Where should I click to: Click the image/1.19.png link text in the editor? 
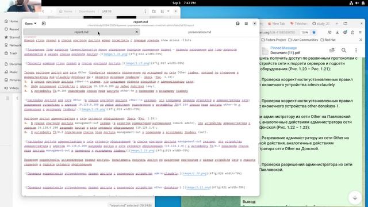(143, 151)
